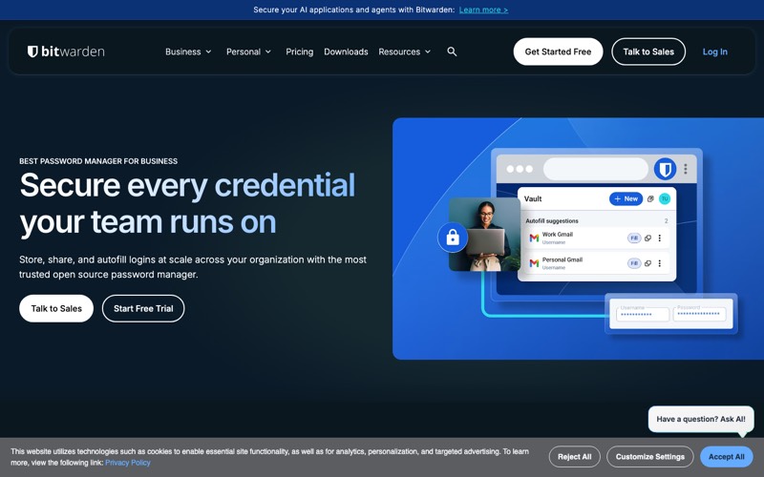Click the 'Vault' title text
This screenshot has height=477, width=764.
(533, 198)
